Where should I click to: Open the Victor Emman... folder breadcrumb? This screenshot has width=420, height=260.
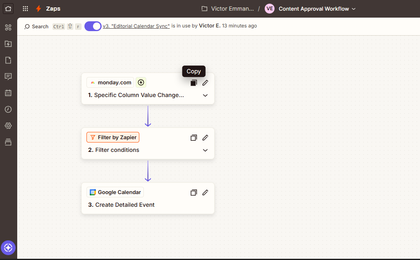232,9
